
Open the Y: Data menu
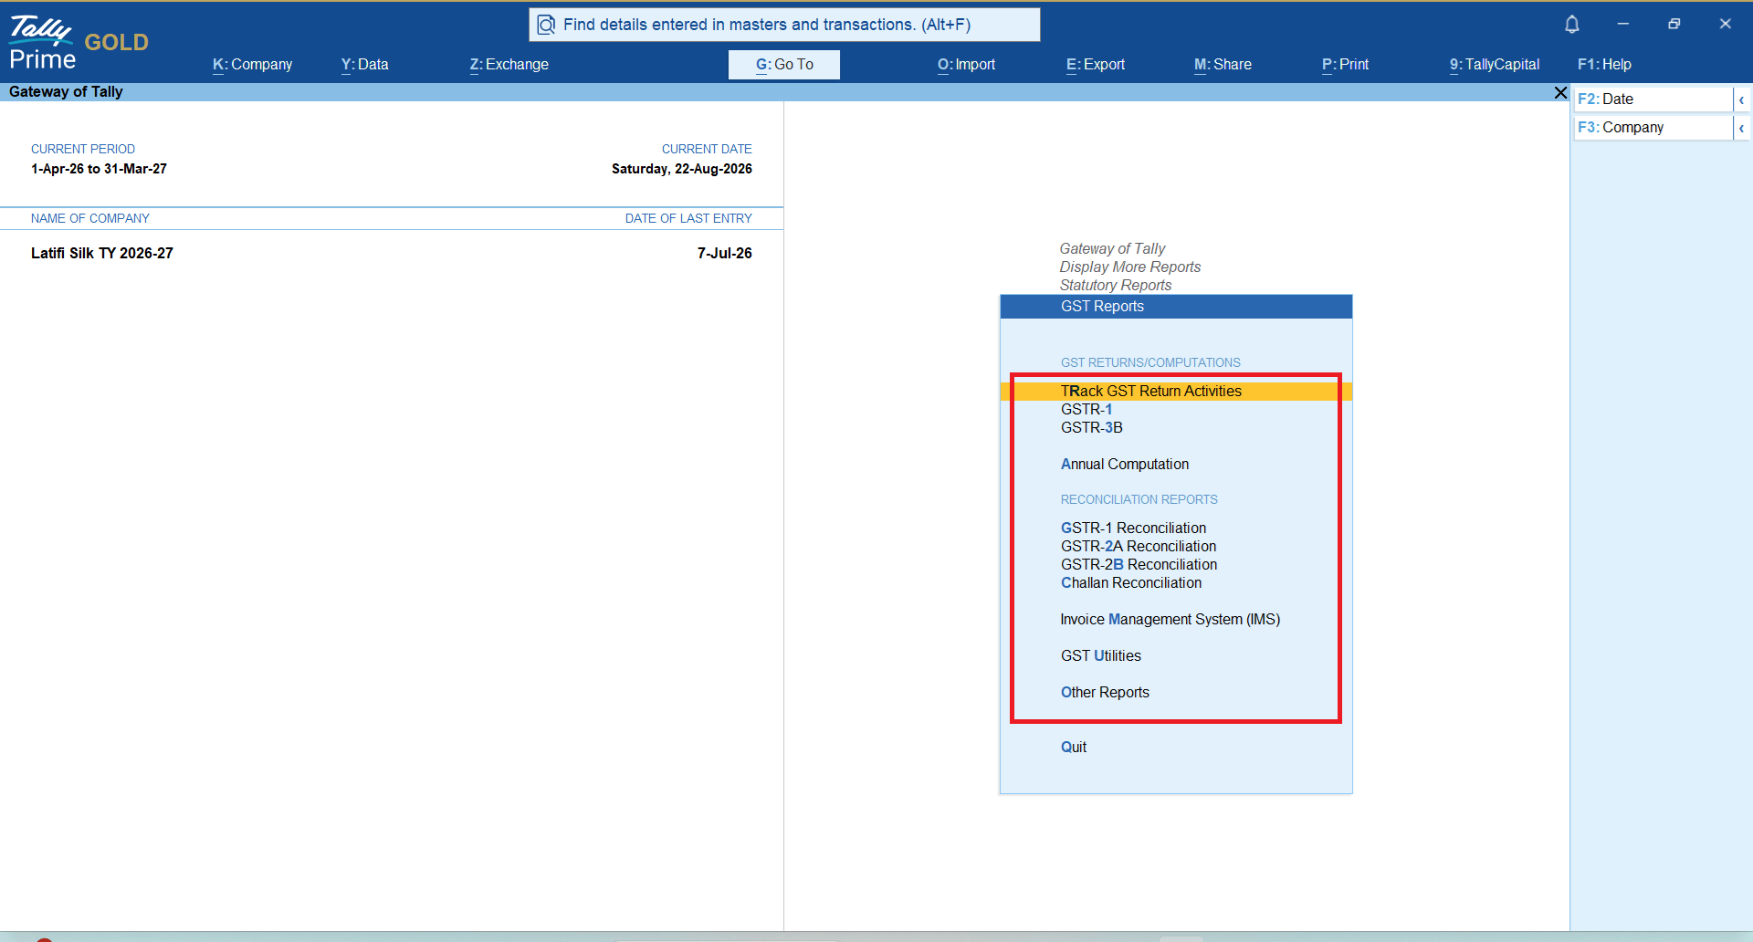click(x=364, y=65)
